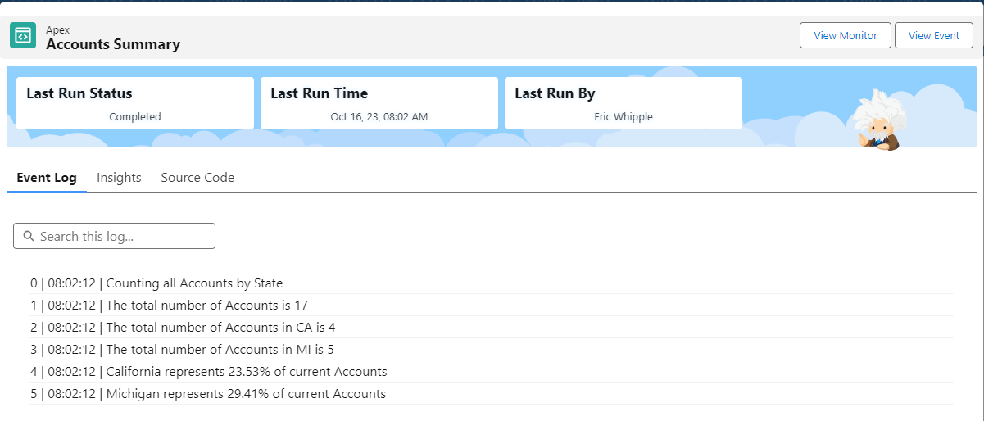984x421 pixels.
Task: Select the Event Log tab
Action: pyautogui.click(x=47, y=178)
